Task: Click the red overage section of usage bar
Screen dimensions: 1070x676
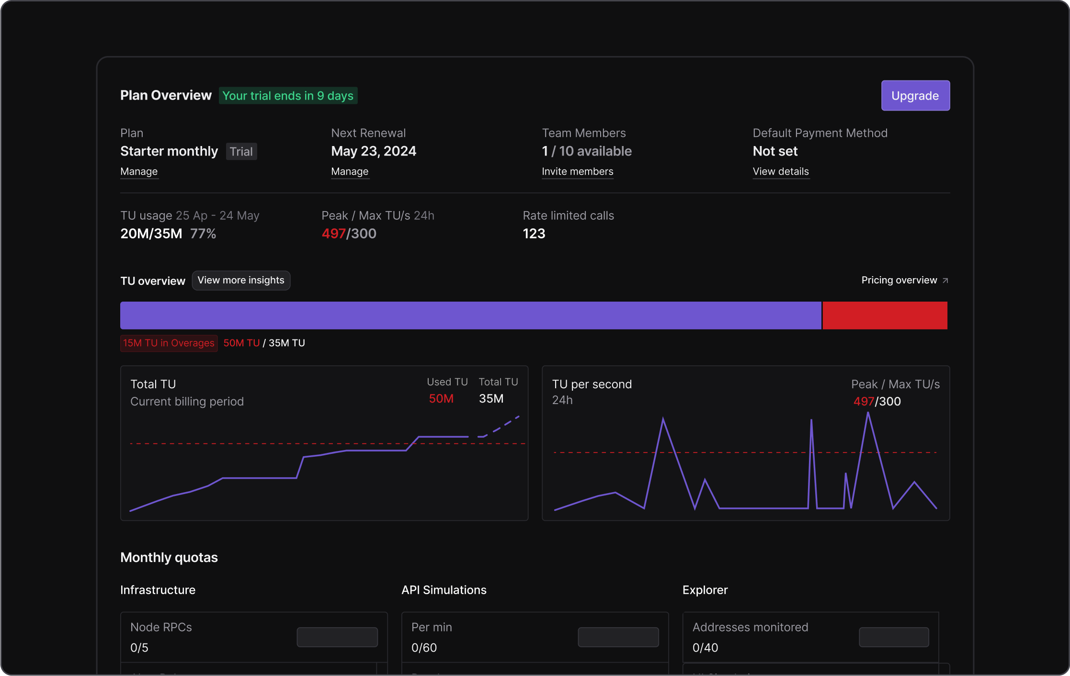Action: point(884,315)
